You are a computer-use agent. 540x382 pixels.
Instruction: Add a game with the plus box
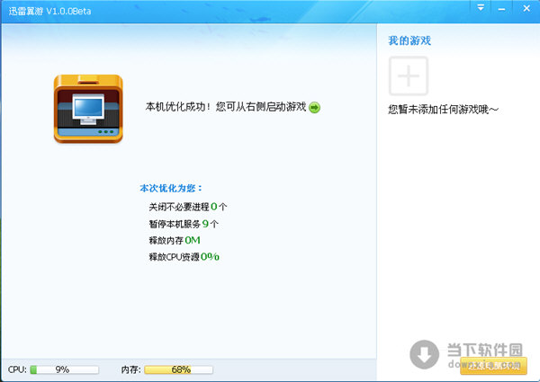(x=409, y=76)
